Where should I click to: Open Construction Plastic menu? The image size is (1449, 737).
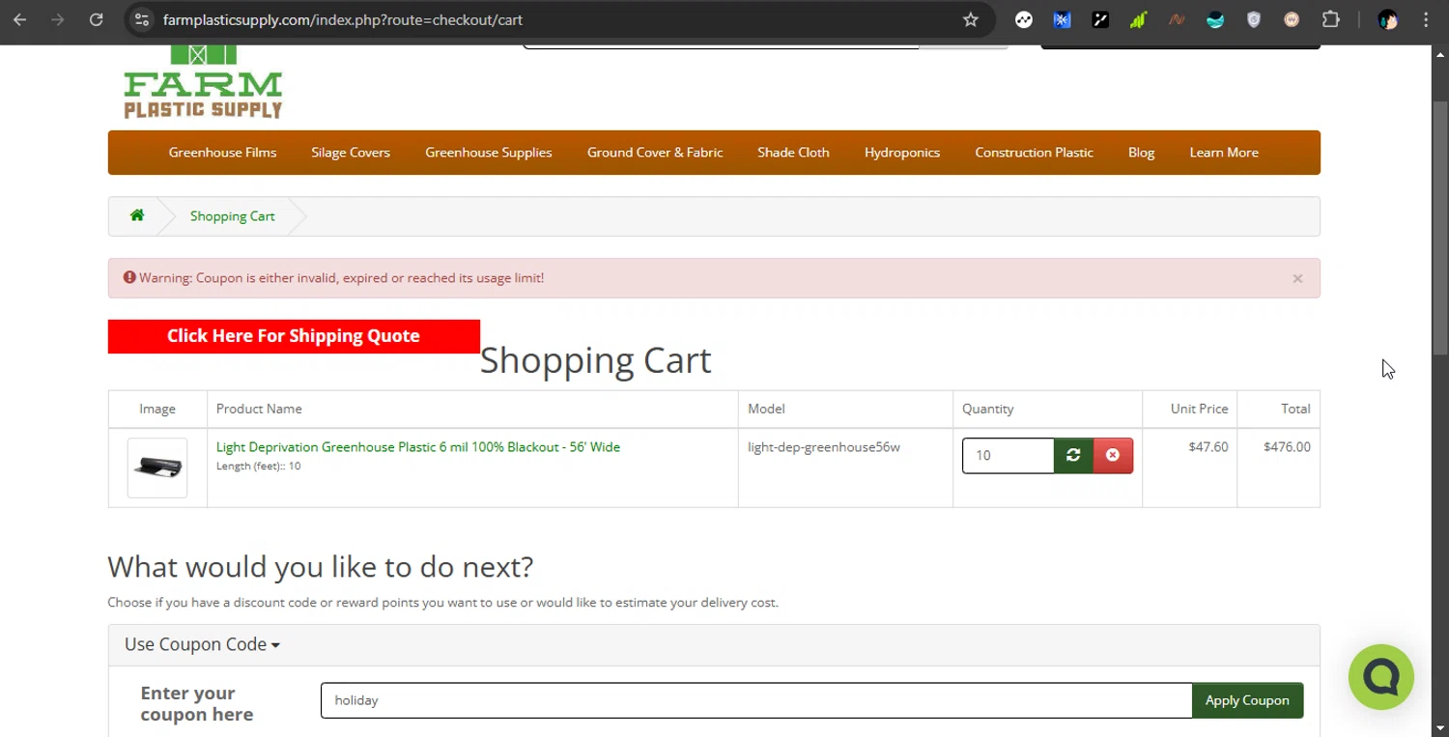1034,153
